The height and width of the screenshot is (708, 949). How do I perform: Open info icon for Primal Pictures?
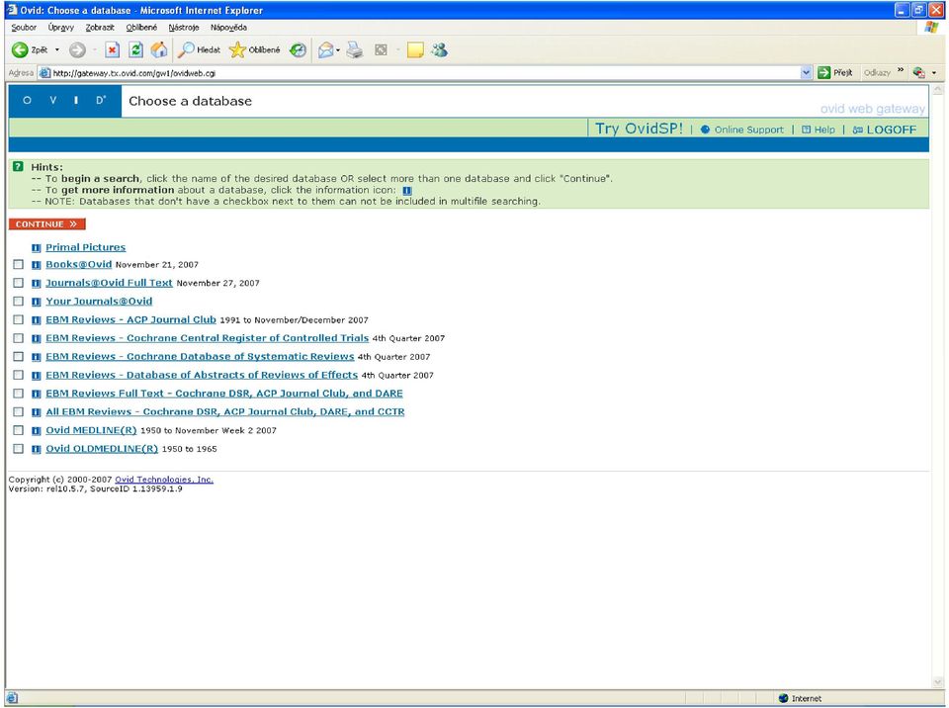click(37, 248)
